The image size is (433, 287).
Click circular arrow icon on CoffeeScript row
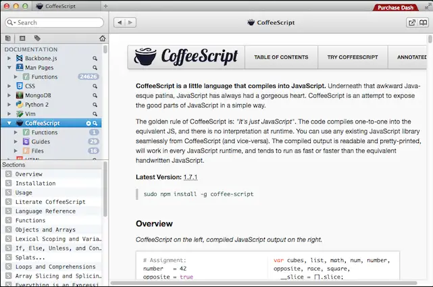[x=88, y=123]
